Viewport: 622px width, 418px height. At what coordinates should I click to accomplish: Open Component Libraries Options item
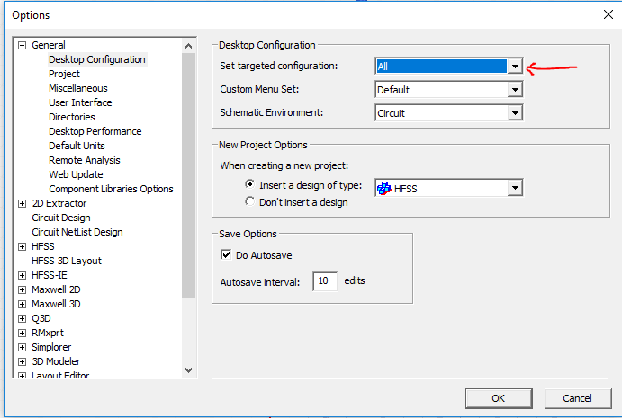coord(111,189)
